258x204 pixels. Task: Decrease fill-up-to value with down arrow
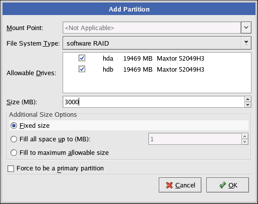coord(245,142)
